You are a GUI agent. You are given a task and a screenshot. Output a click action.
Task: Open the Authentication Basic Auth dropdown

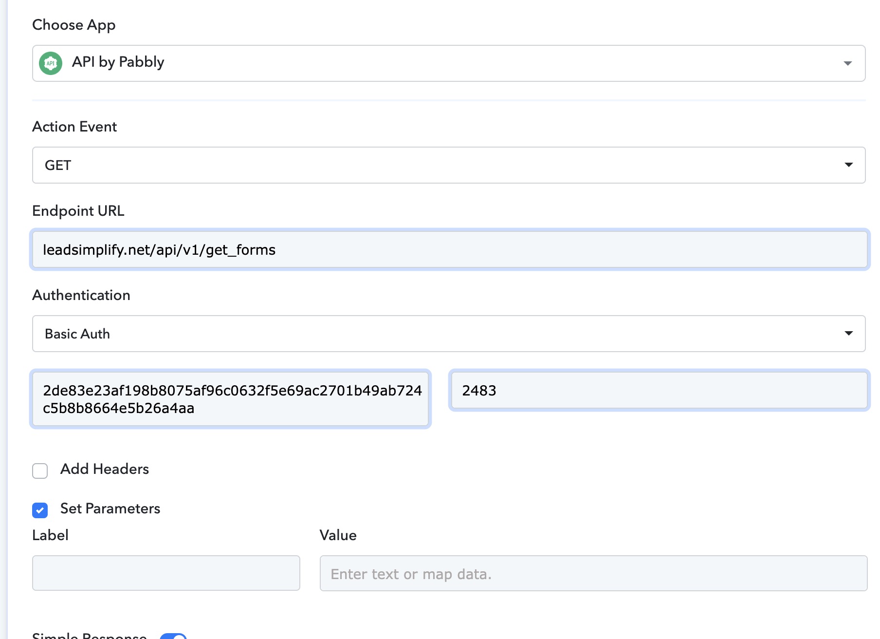449,334
